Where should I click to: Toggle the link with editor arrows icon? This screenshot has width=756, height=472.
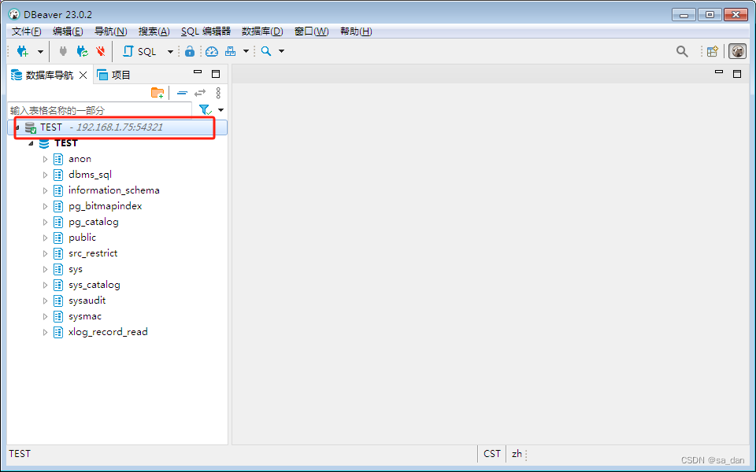click(x=200, y=93)
